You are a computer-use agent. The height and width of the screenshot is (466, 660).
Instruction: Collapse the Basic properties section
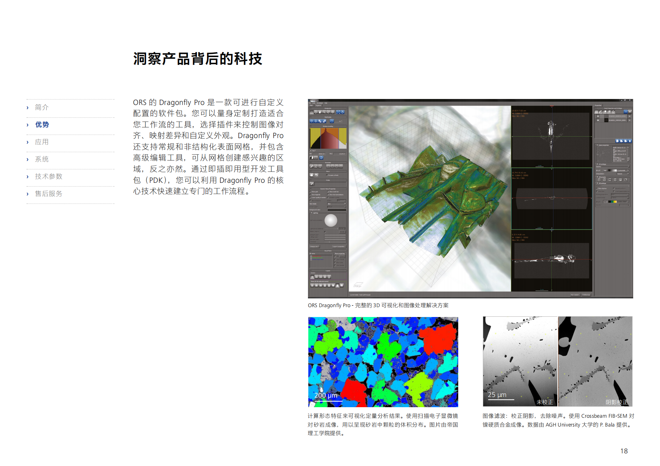click(597, 145)
